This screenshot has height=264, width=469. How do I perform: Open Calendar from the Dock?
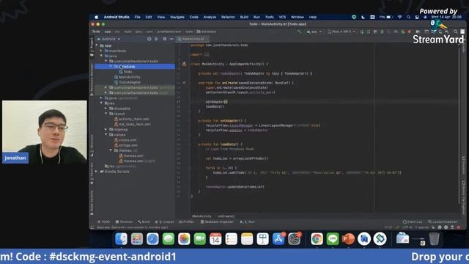(x=215, y=239)
